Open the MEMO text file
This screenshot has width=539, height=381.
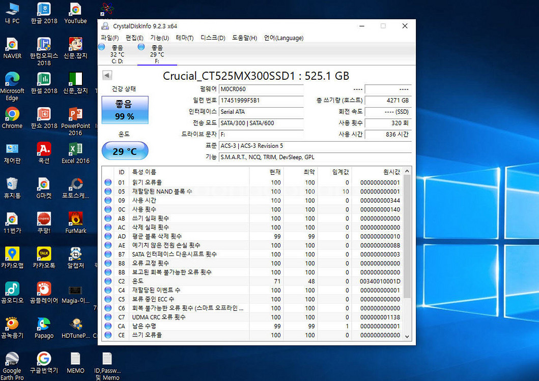(x=75, y=363)
